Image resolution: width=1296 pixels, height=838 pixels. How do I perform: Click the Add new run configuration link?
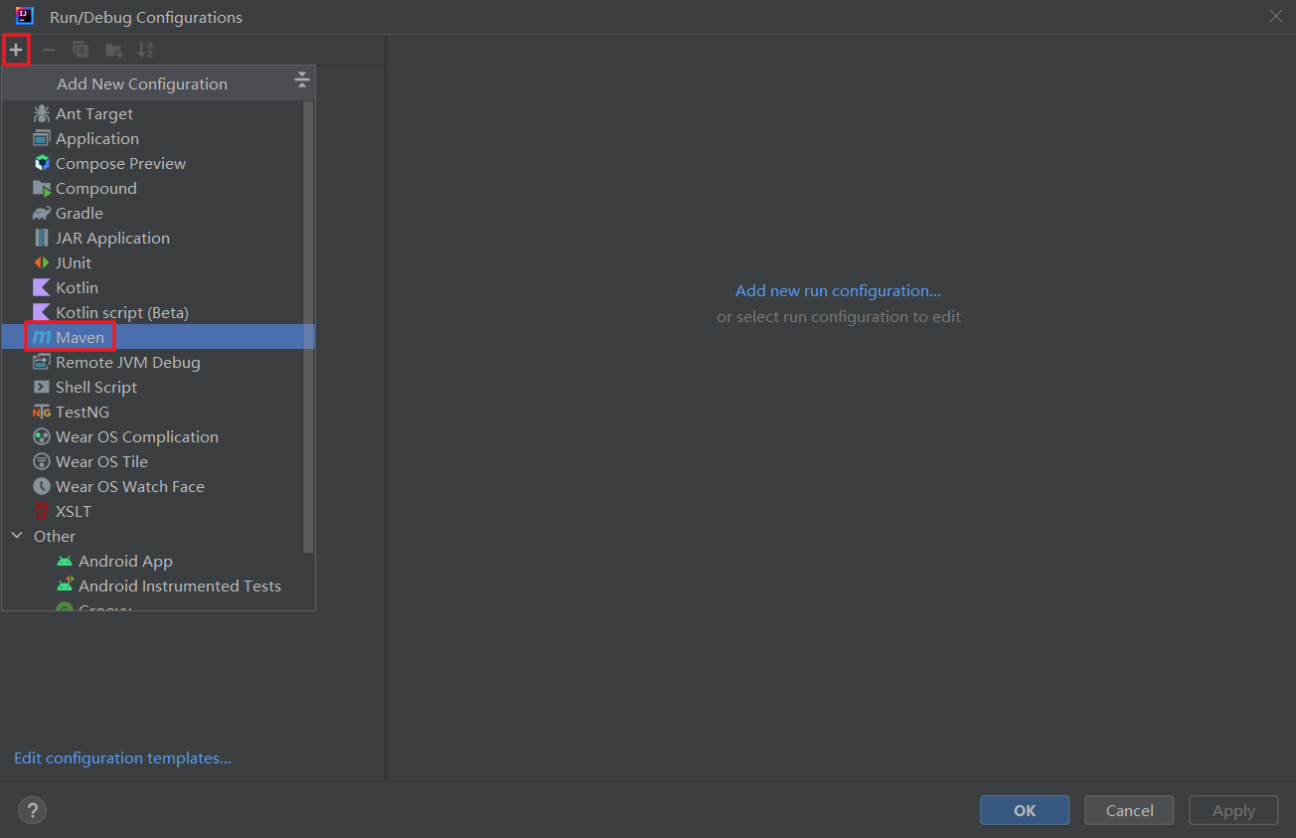838,291
